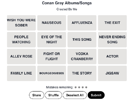This screenshot has height=100, width=134.
Task: Toggle the AFFLUENZA tile
Action: click(x=82, y=23)
